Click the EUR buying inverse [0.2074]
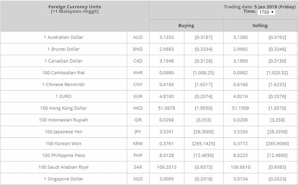Screen dimensions: 298x185 tap(203, 96)
